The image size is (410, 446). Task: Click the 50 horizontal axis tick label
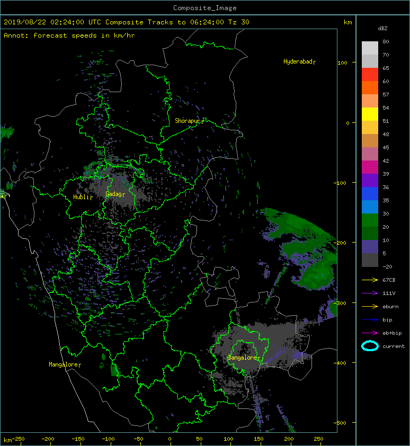pyautogui.click(x=199, y=439)
